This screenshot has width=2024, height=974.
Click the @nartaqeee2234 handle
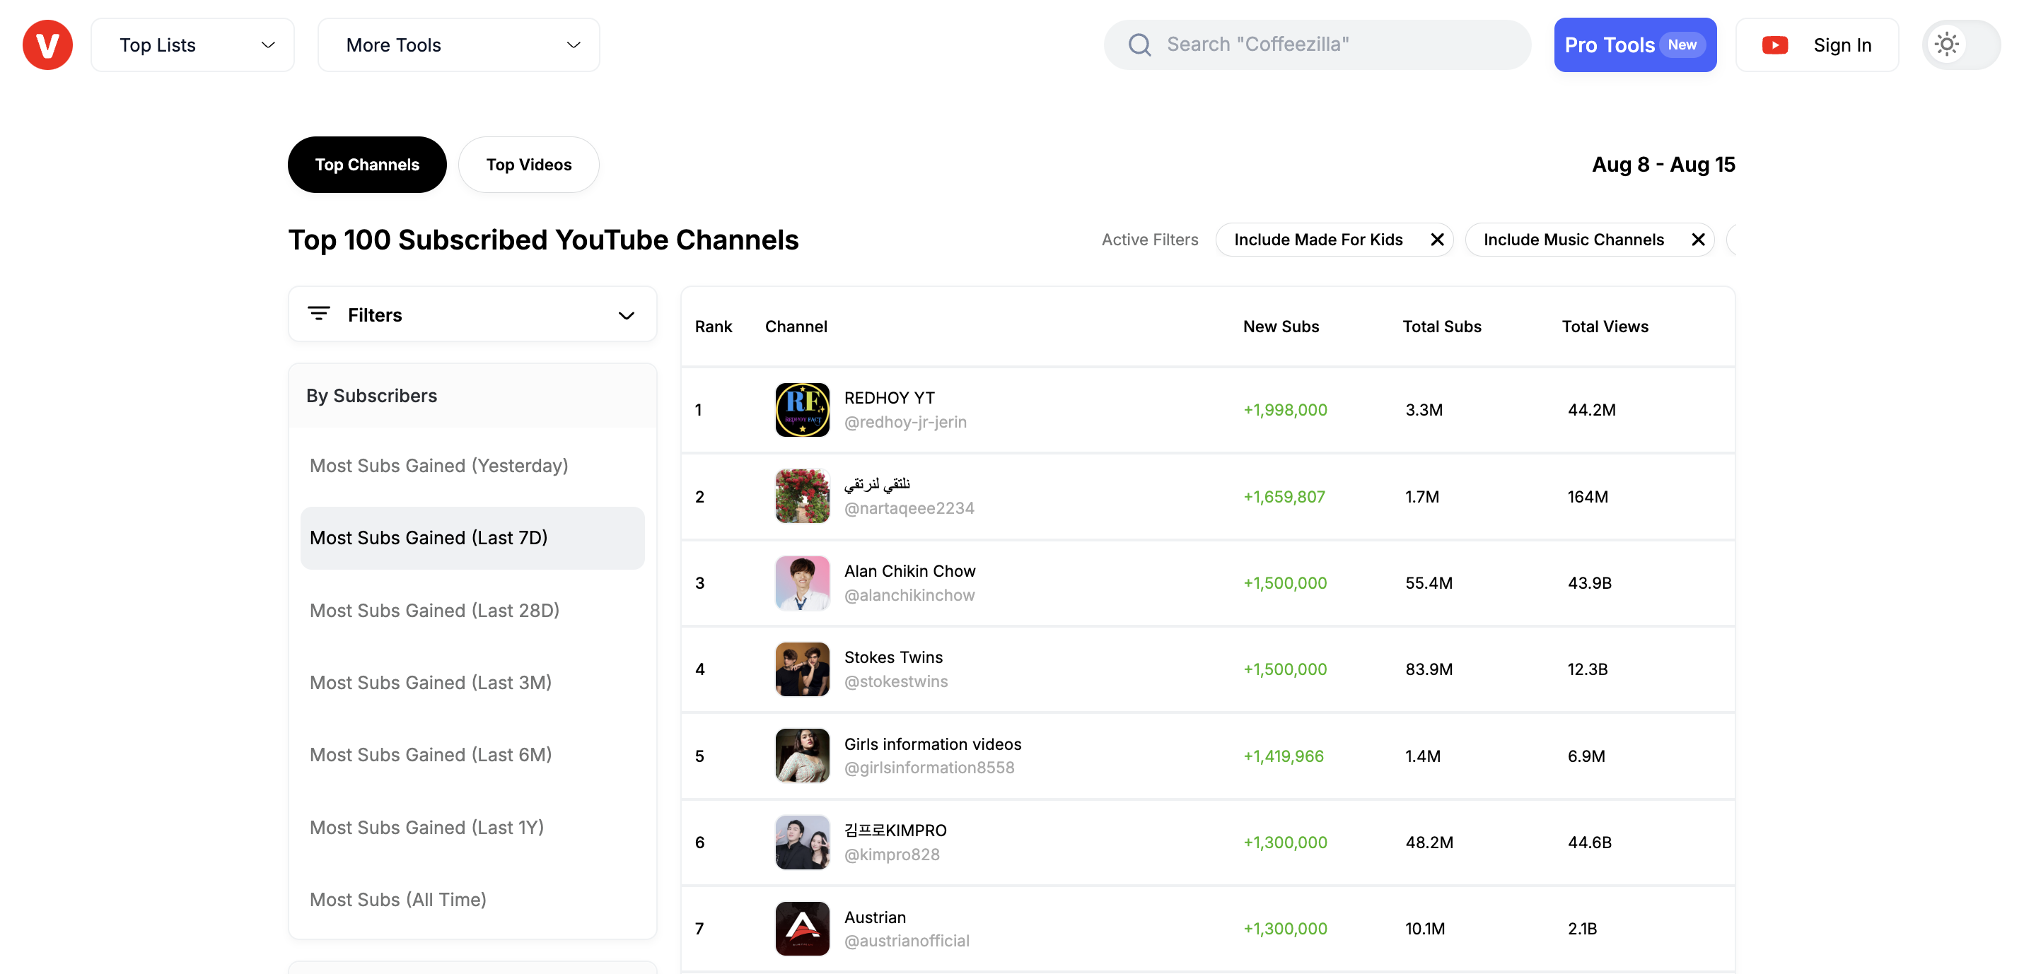tap(909, 508)
